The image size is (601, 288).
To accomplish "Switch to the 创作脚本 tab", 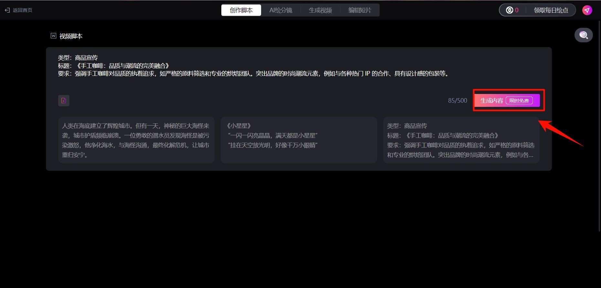I will 241,10.
